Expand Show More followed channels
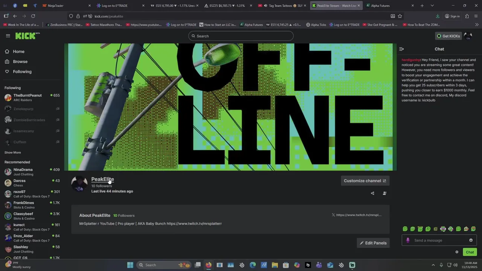This screenshot has height=271, width=482. pyautogui.click(x=13, y=152)
